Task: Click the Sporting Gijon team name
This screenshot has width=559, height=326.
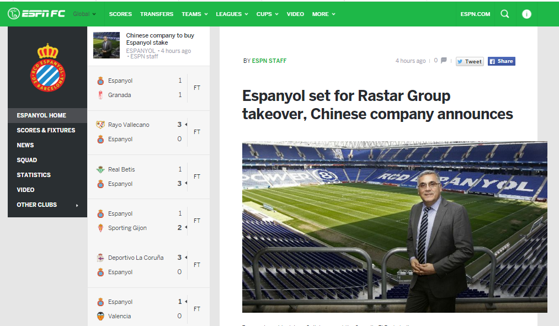Action: coord(127,228)
